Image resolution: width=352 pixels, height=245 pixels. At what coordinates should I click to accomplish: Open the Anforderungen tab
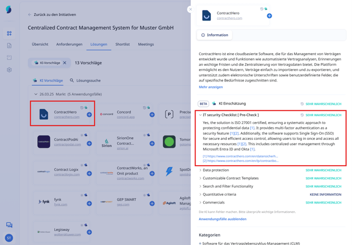tap(69, 44)
